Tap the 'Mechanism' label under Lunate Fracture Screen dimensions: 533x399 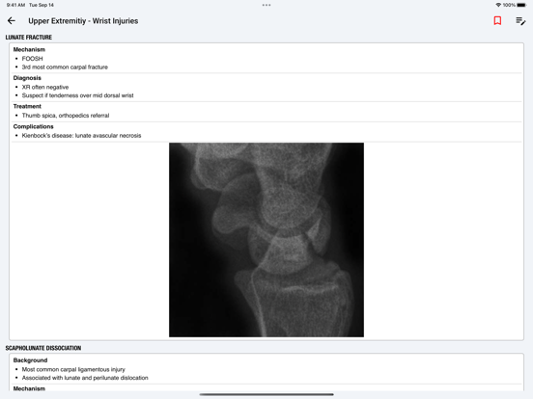click(29, 49)
